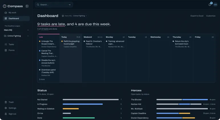Click the In Progress blue bar

pyautogui.click(x=83, y=104)
